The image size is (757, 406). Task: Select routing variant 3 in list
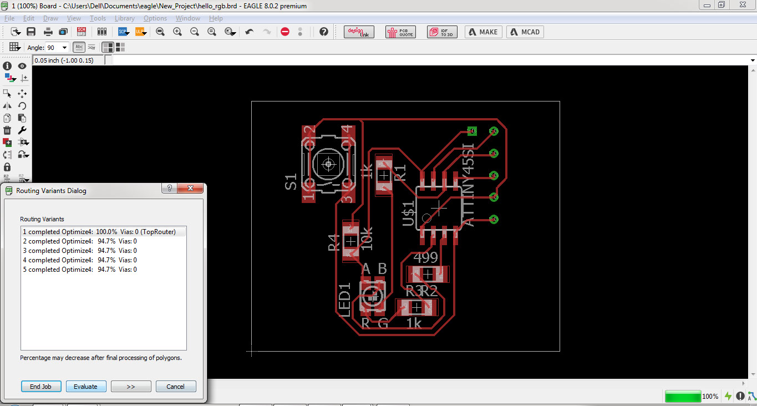pyautogui.click(x=104, y=251)
